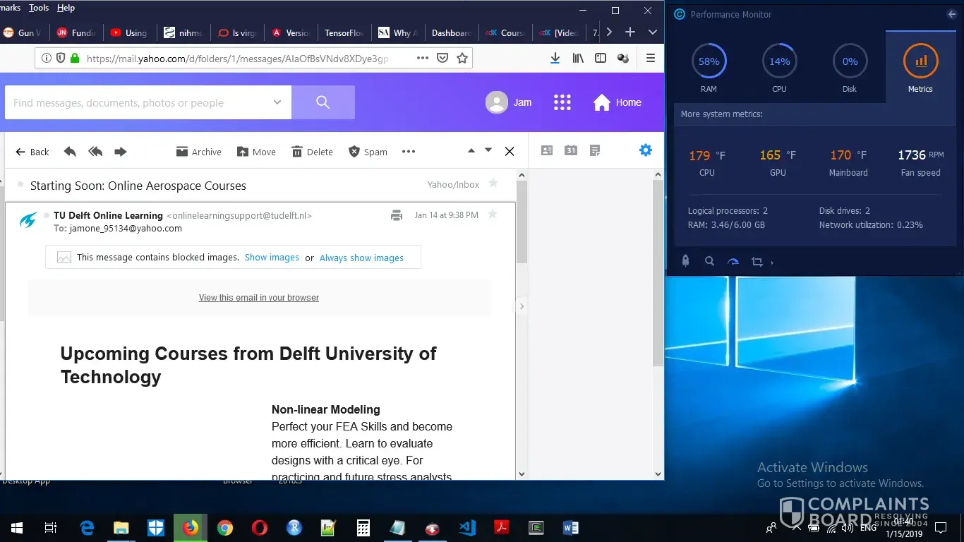Open the Tools menu
This screenshot has width=964, height=542.
click(39, 8)
